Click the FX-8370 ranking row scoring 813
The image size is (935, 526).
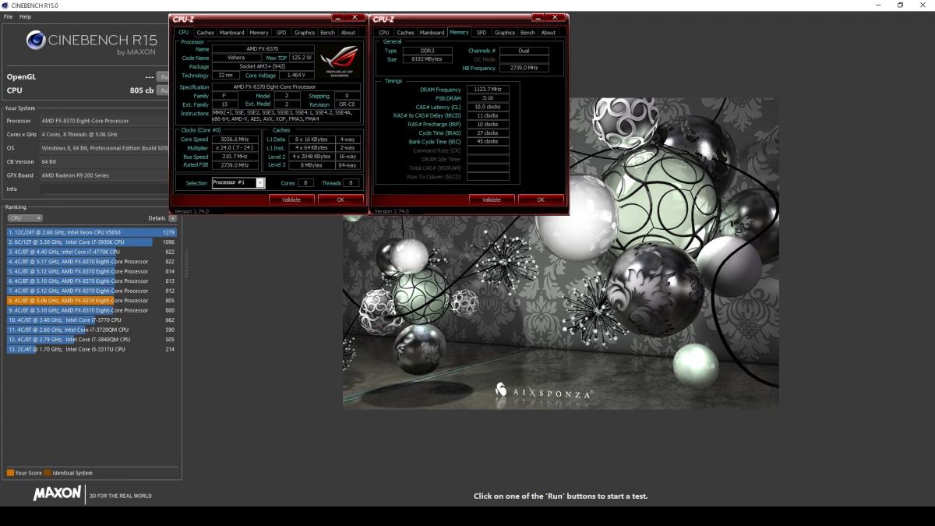[92, 281]
